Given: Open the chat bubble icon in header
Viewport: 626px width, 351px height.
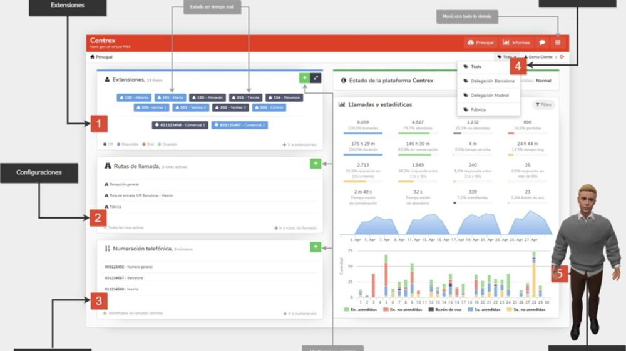Looking at the screenshot, I should click(542, 42).
